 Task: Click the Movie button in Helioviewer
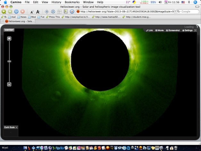tap(159, 30)
